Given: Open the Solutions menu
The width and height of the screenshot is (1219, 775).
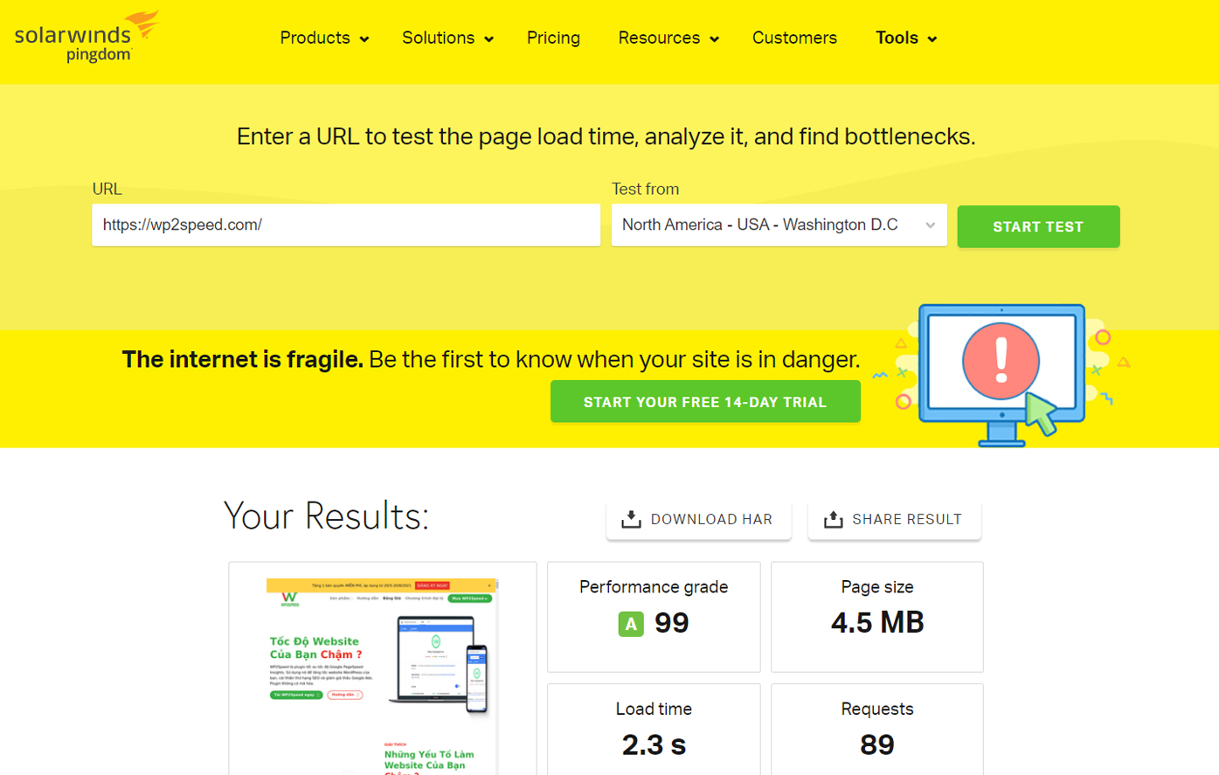Looking at the screenshot, I should (x=447, y=38).
